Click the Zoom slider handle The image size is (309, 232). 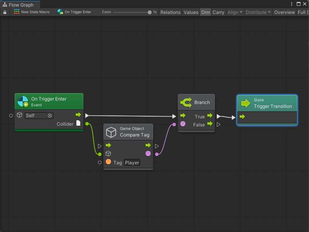tap(150, 12)
